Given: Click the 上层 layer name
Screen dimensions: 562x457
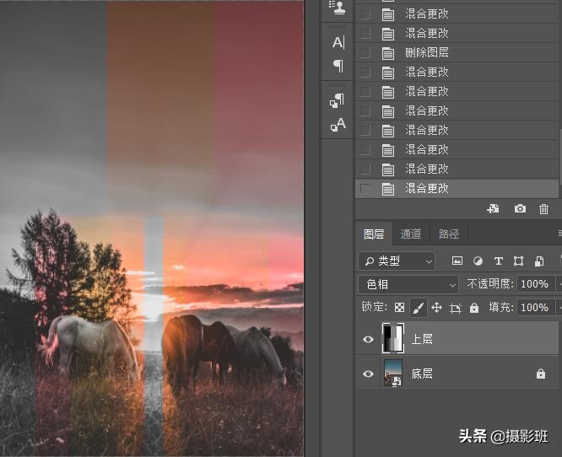Looking at the screenshot, I should pyautogui.click(x=422, y=339).
